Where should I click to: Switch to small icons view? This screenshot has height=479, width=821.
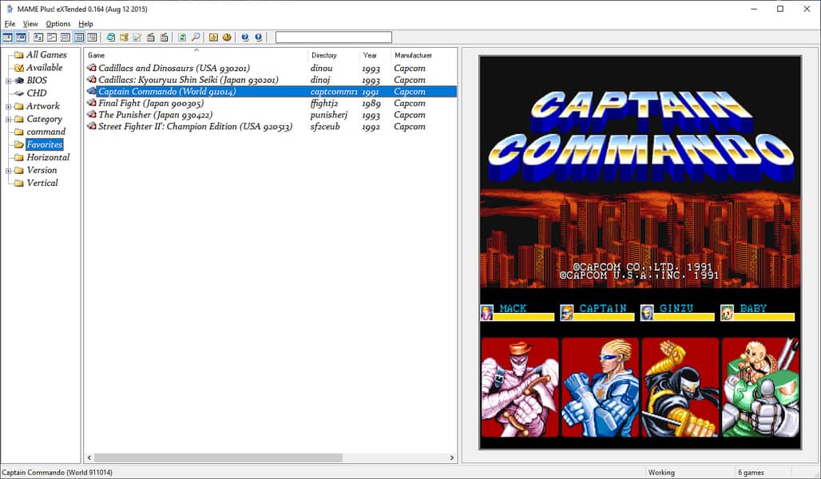pos(52,38)
